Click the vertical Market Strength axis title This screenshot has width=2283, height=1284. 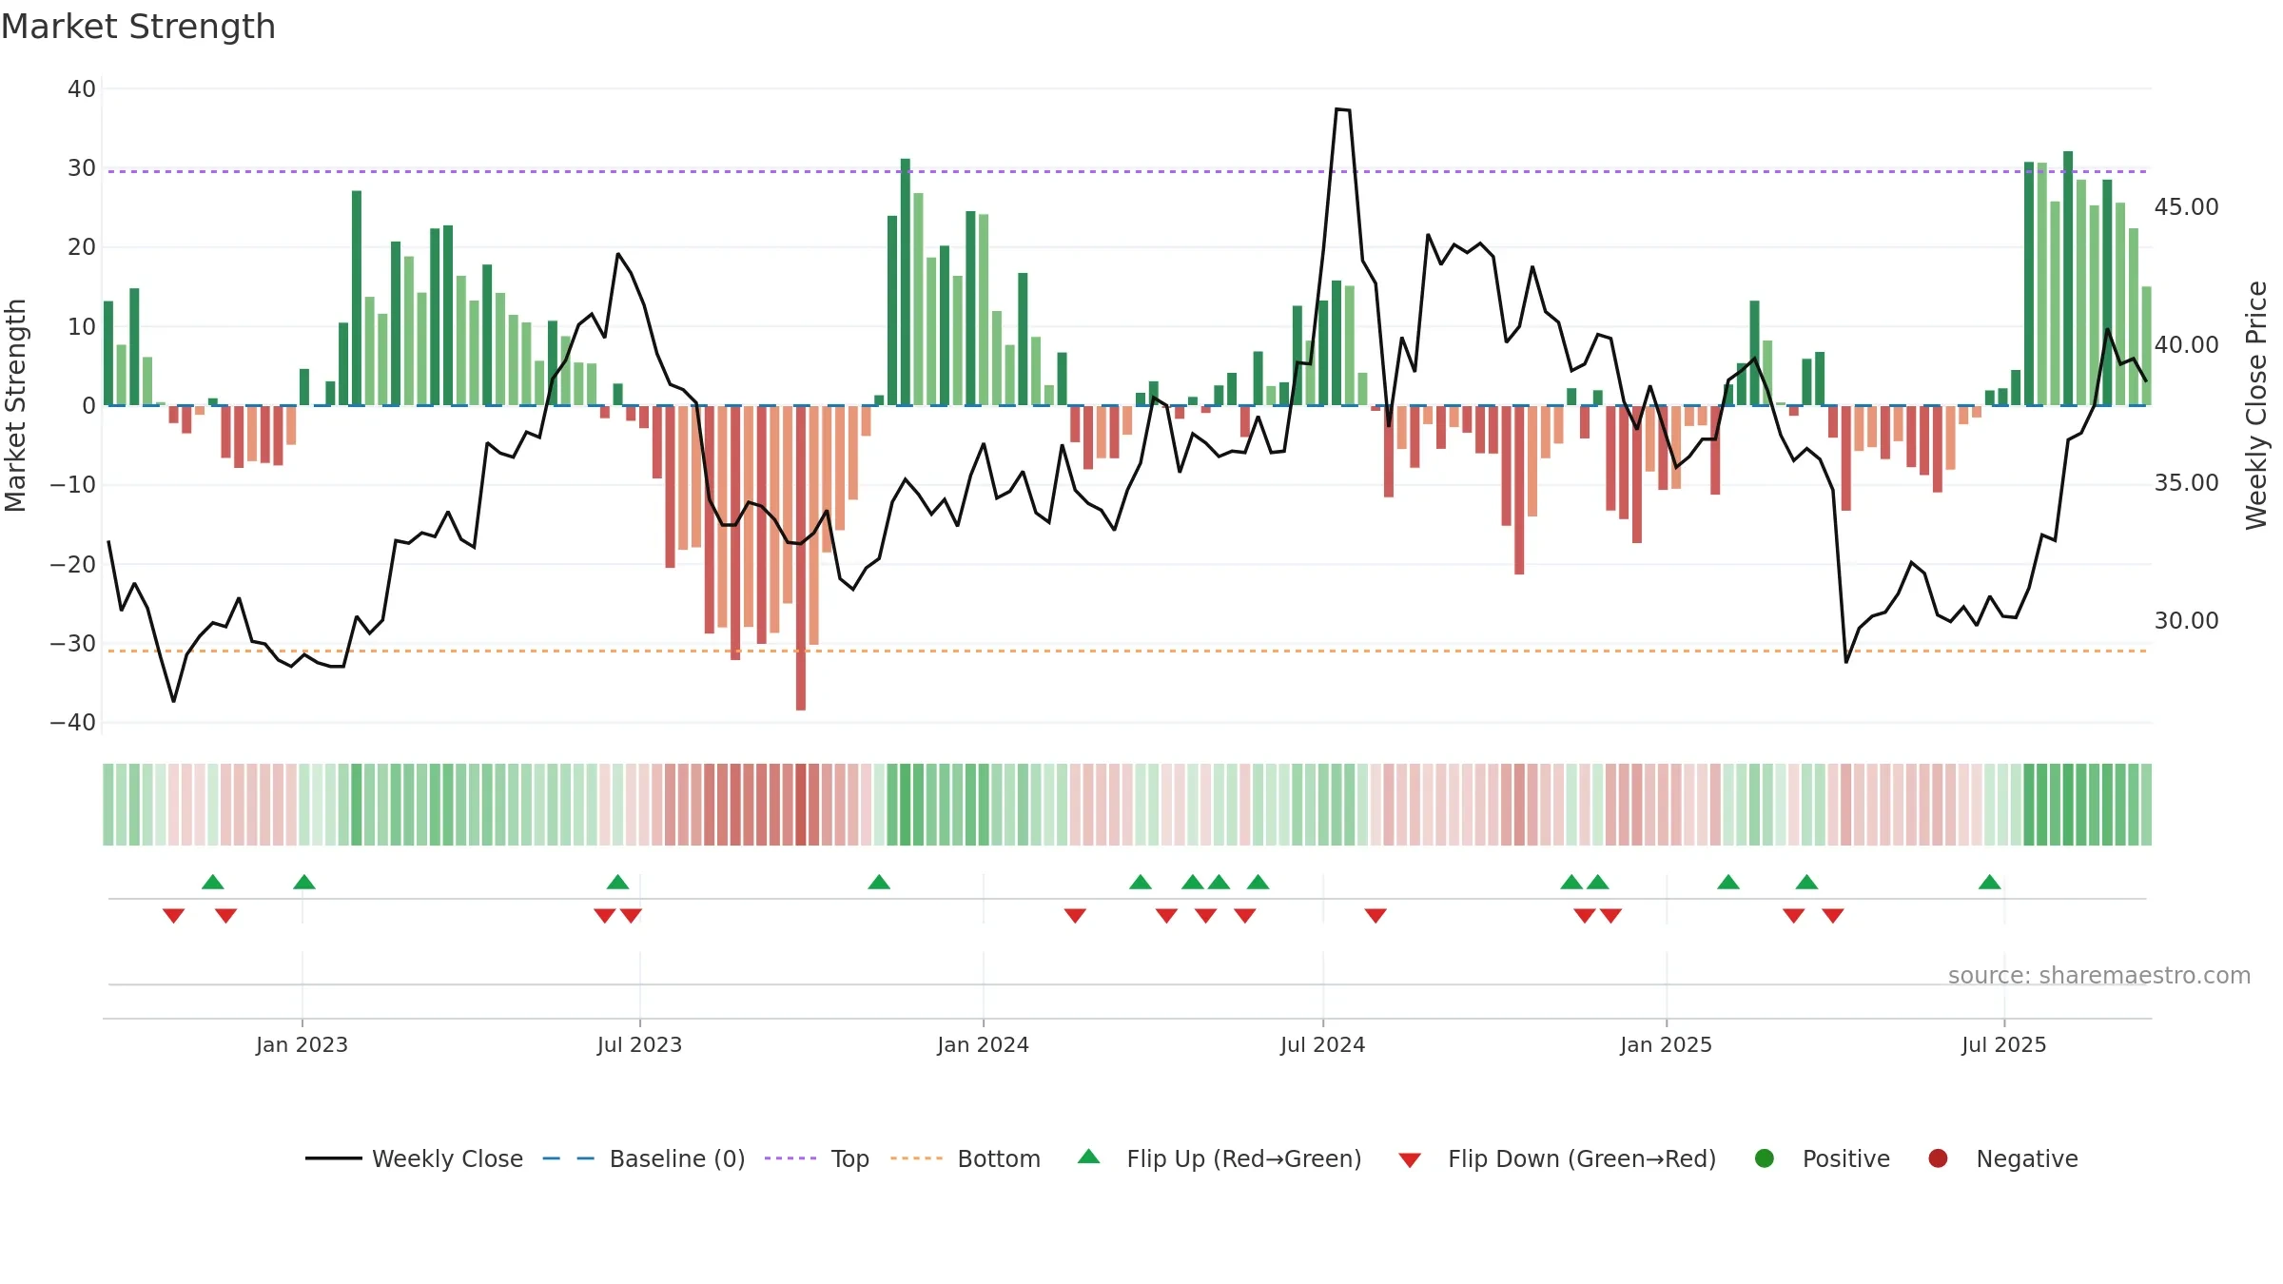pos(15,405)
